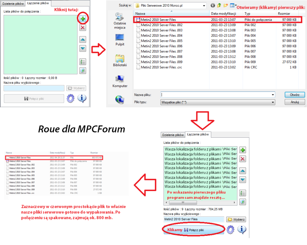Select Metin2 2010 Server Files .crc in Open dialog
Screen dimensions: 307x245
216,67
